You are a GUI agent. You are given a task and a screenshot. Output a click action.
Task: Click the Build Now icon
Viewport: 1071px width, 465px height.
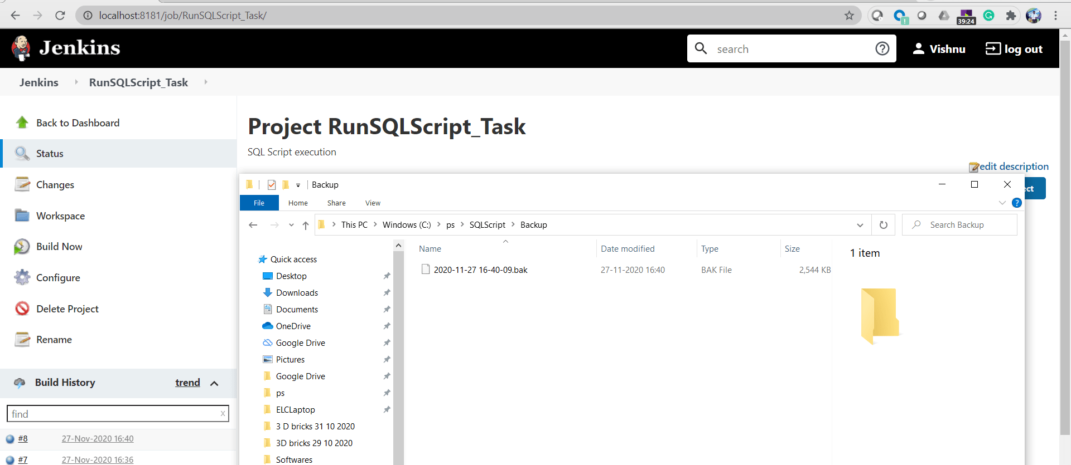pos(22,247)
